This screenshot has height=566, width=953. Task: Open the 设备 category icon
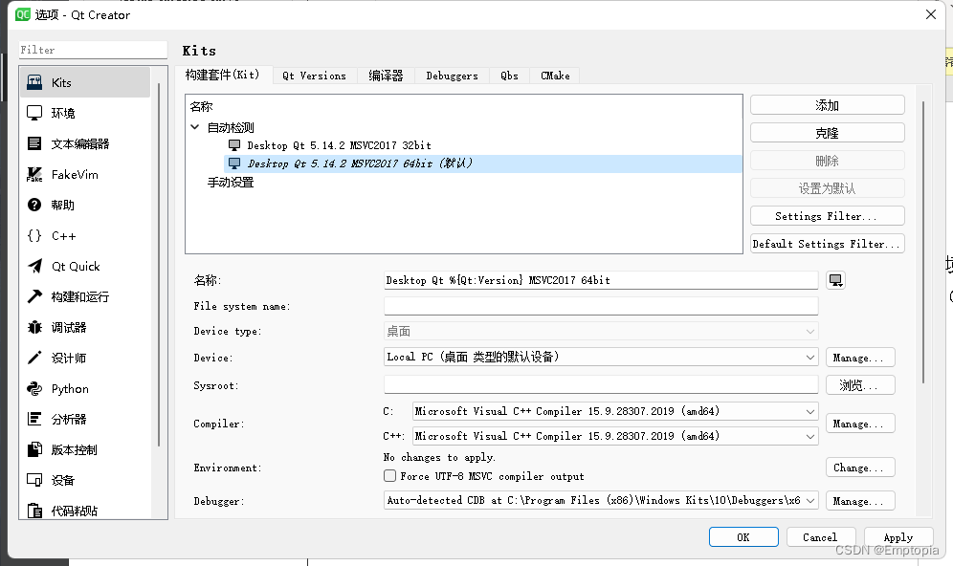[x=34, y=480]
